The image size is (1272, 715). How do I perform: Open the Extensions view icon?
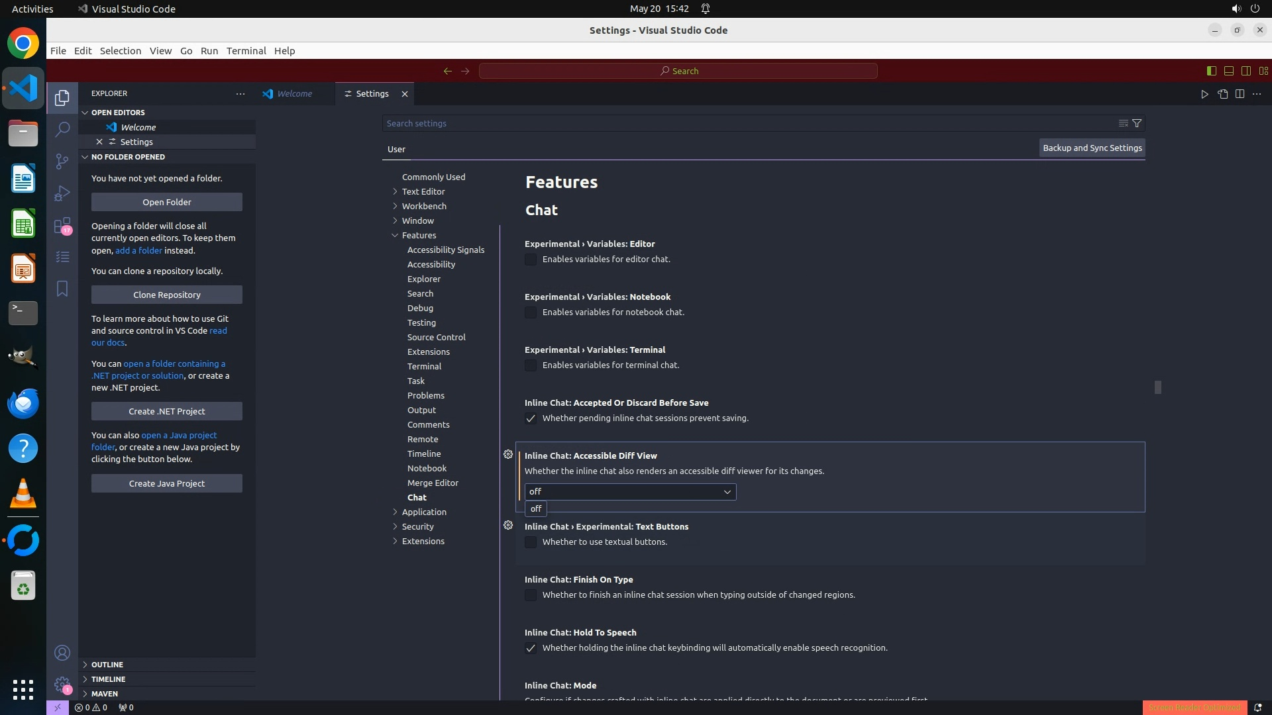pos(62,226)
